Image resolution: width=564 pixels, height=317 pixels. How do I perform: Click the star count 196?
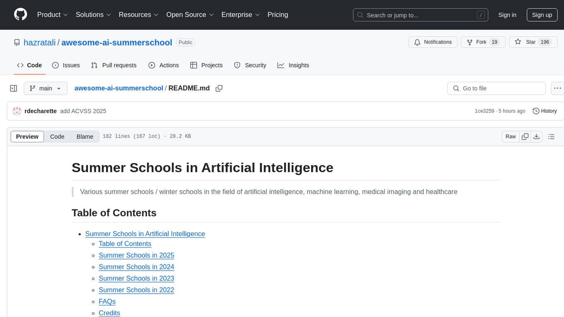point(545,42)
